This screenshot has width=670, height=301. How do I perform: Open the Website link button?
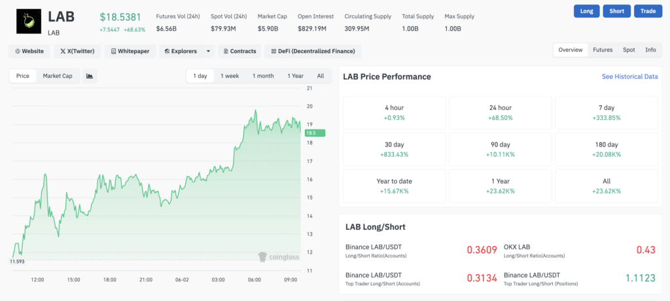tap(29, 51)
